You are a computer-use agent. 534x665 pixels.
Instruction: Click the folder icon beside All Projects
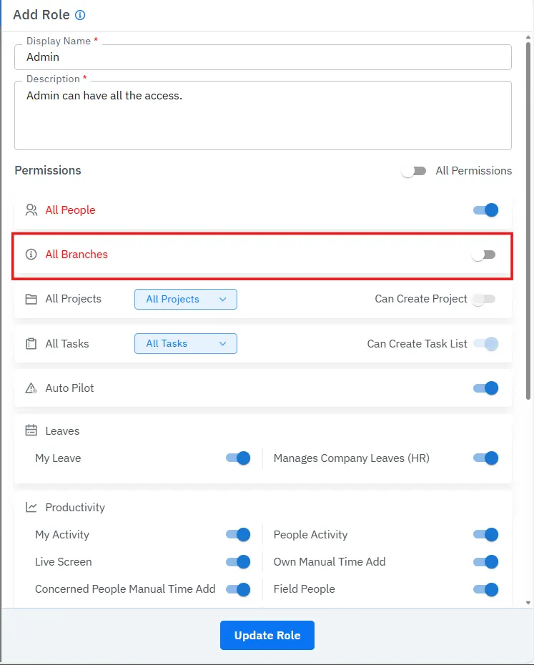tap(31, 299)
